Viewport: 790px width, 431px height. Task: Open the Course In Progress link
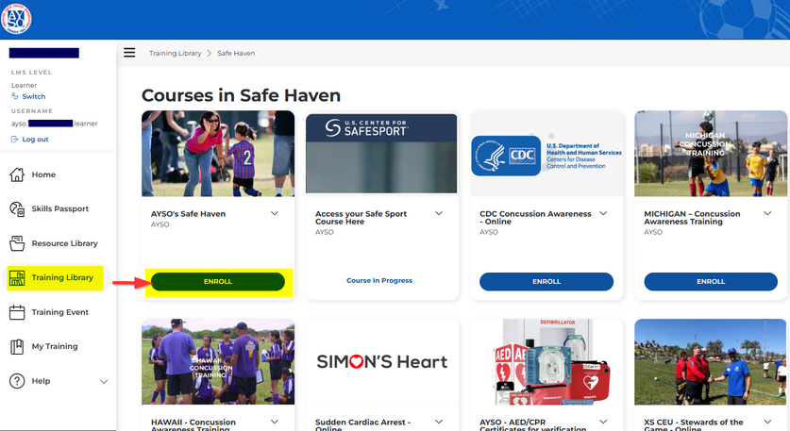(x=381, y=281)
